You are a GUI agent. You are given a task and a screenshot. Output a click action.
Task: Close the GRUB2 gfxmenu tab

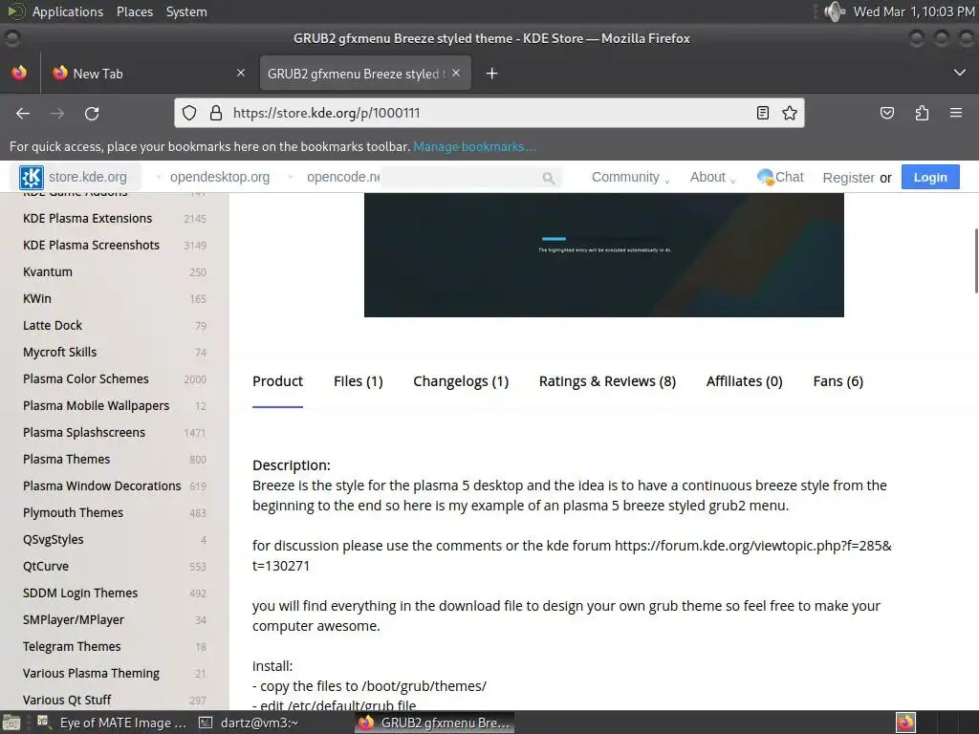[456, 73]
